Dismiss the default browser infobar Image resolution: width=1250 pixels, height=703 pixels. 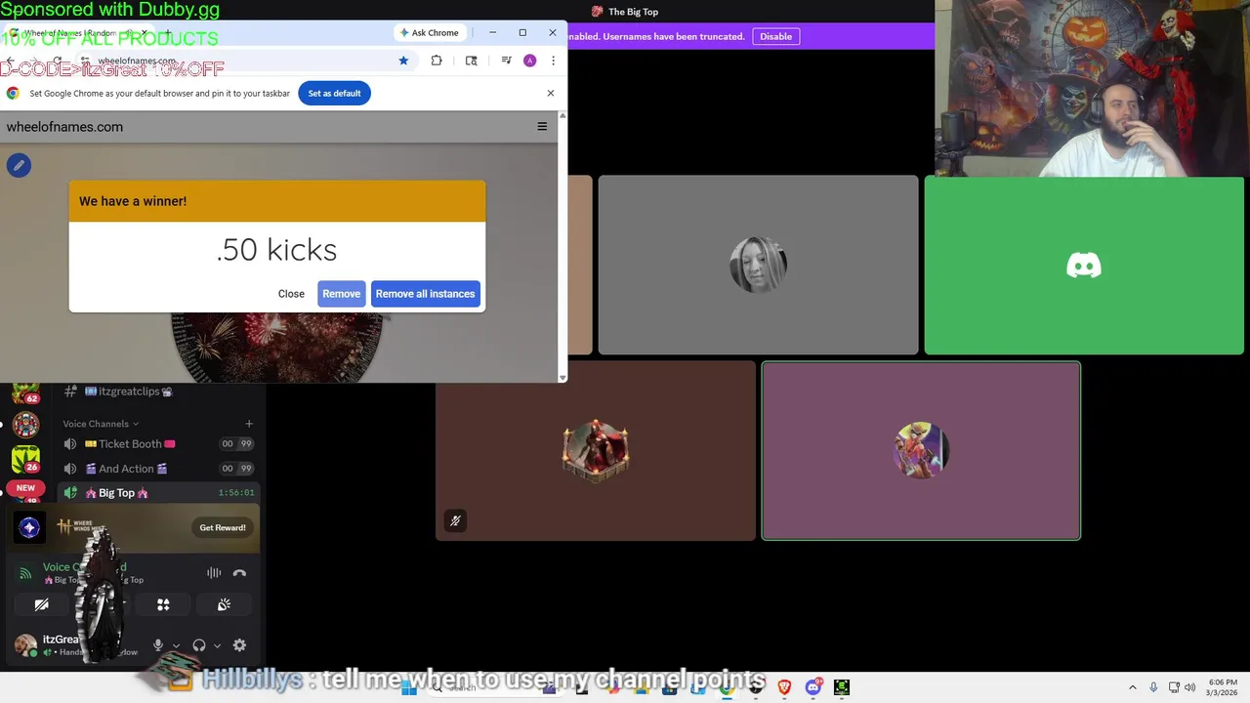pos(551,94)
